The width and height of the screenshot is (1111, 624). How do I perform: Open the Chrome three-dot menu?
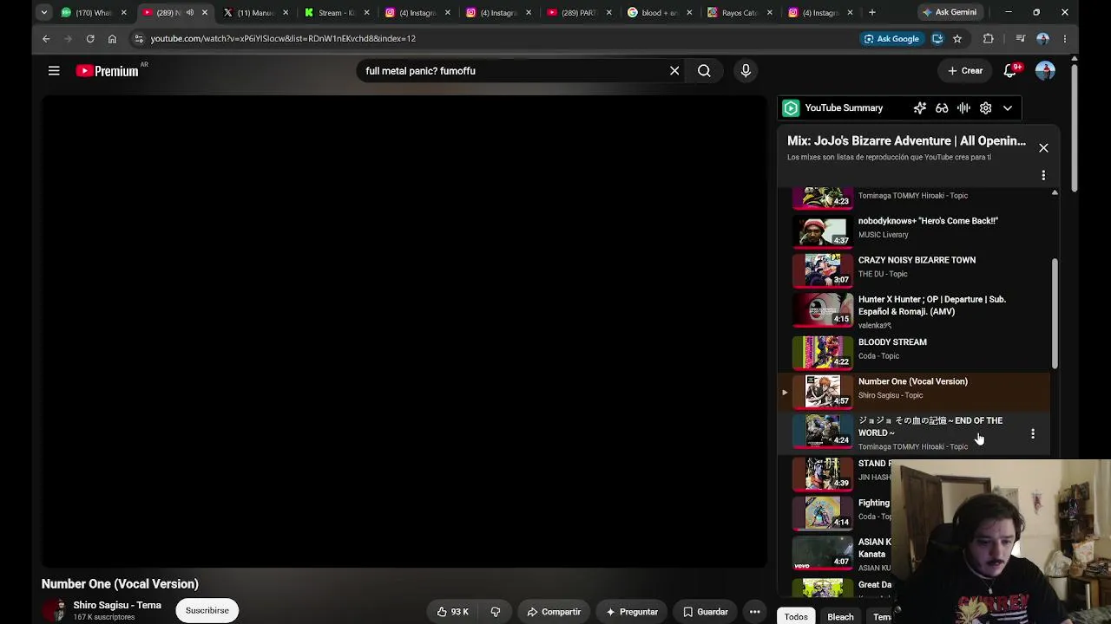1065,39
